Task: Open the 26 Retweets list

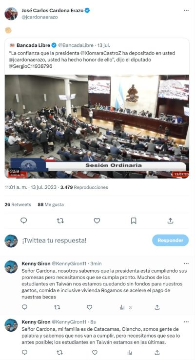Action: 18,204
